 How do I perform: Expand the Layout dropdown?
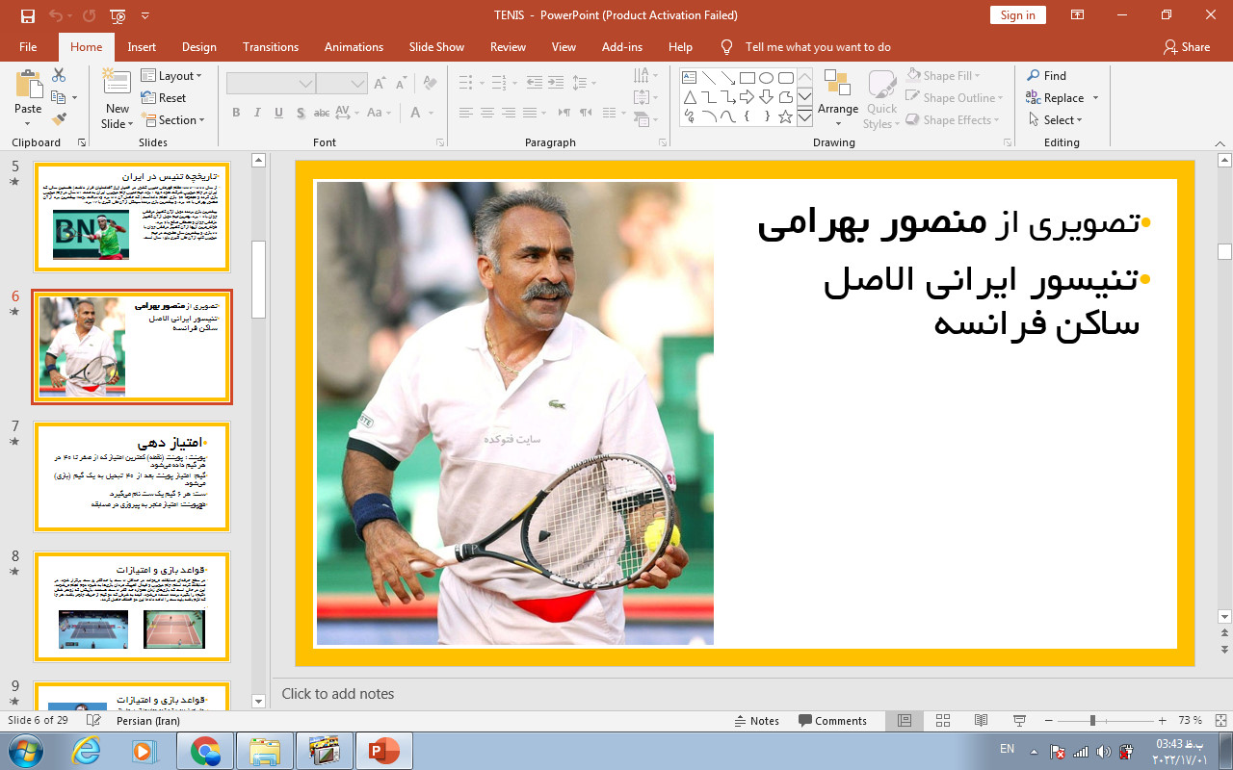172,76
